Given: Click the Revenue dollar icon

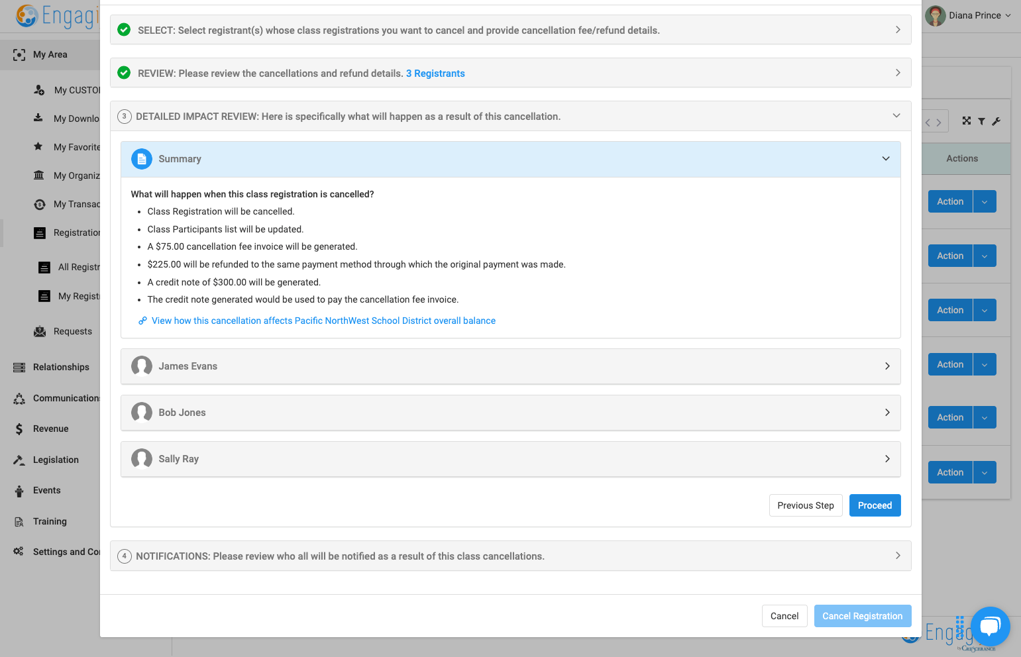Looking at the screenshot, I should point(19,429).
